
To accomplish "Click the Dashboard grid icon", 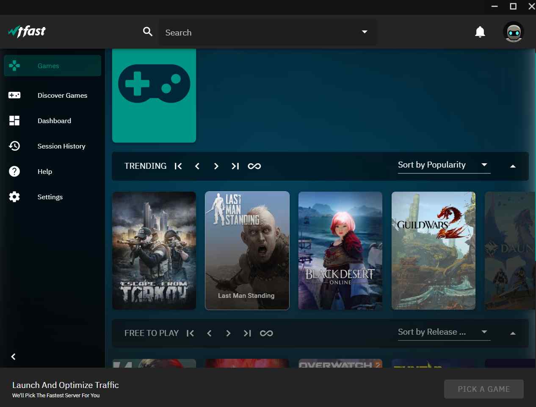I will pos(14,121).
